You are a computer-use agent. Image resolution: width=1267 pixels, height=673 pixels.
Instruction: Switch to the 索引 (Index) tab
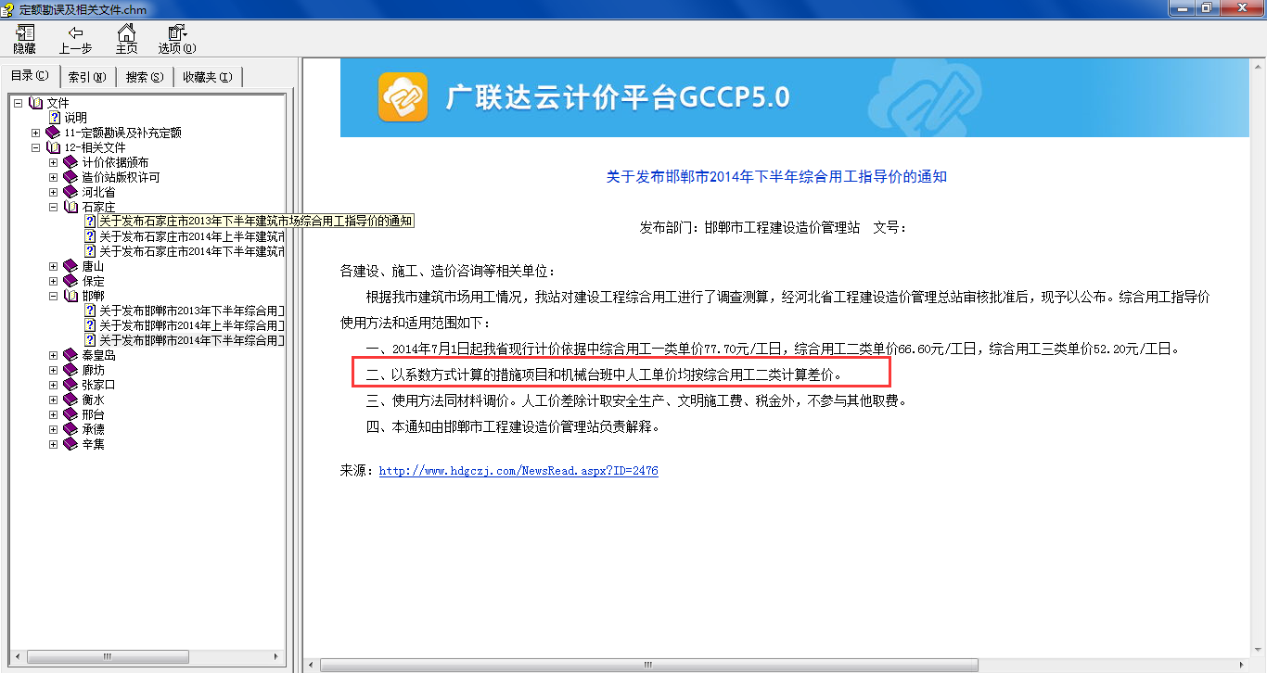pyautogui.click(x=87, y=77)
